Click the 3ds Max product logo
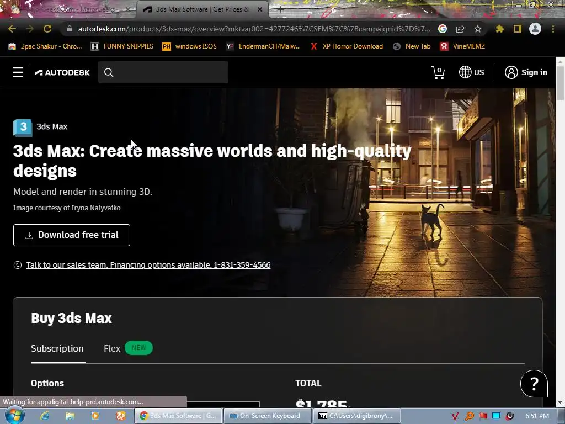Image resolution: width=565 pixels, height=424 pixels. point(22,128)
